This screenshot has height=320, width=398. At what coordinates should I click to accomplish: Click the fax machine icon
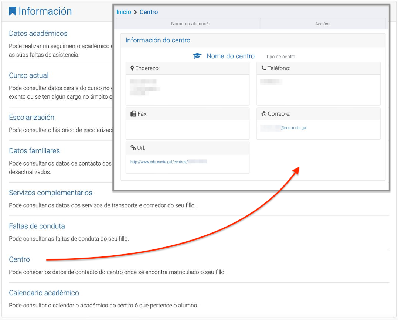133,114
